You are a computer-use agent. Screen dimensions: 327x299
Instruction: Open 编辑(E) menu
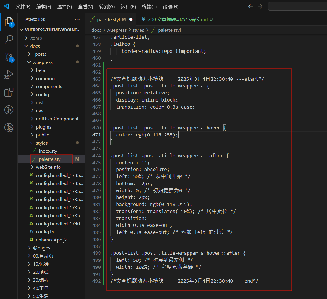[x=43, y=7]
